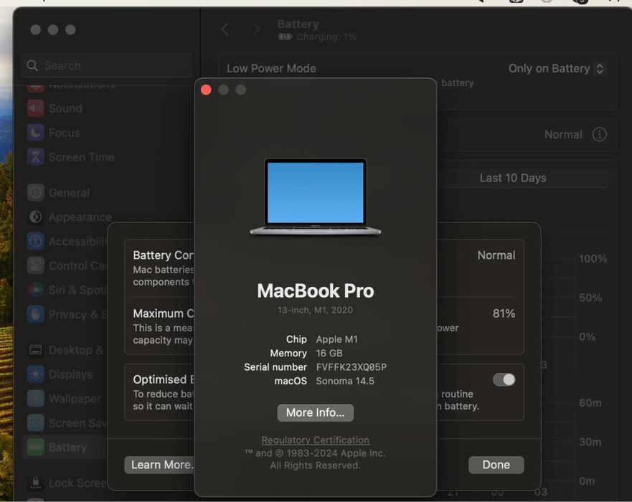Toggle Optimised Battery Charging switch
This screenshot has height=502, width=632.
[x=504, y=379]
